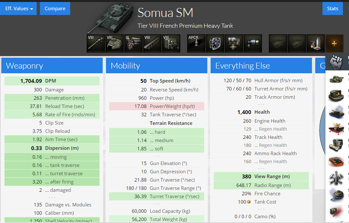Open the Stats button
The width and height of the screenshot is (349, 223).
(x=332, y=9)
